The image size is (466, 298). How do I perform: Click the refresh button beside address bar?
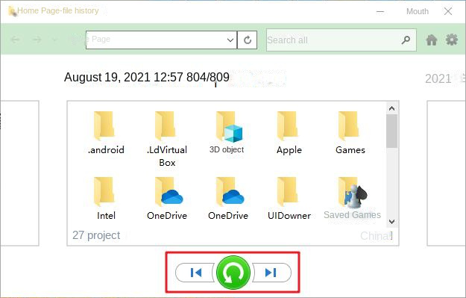point(248,40)
